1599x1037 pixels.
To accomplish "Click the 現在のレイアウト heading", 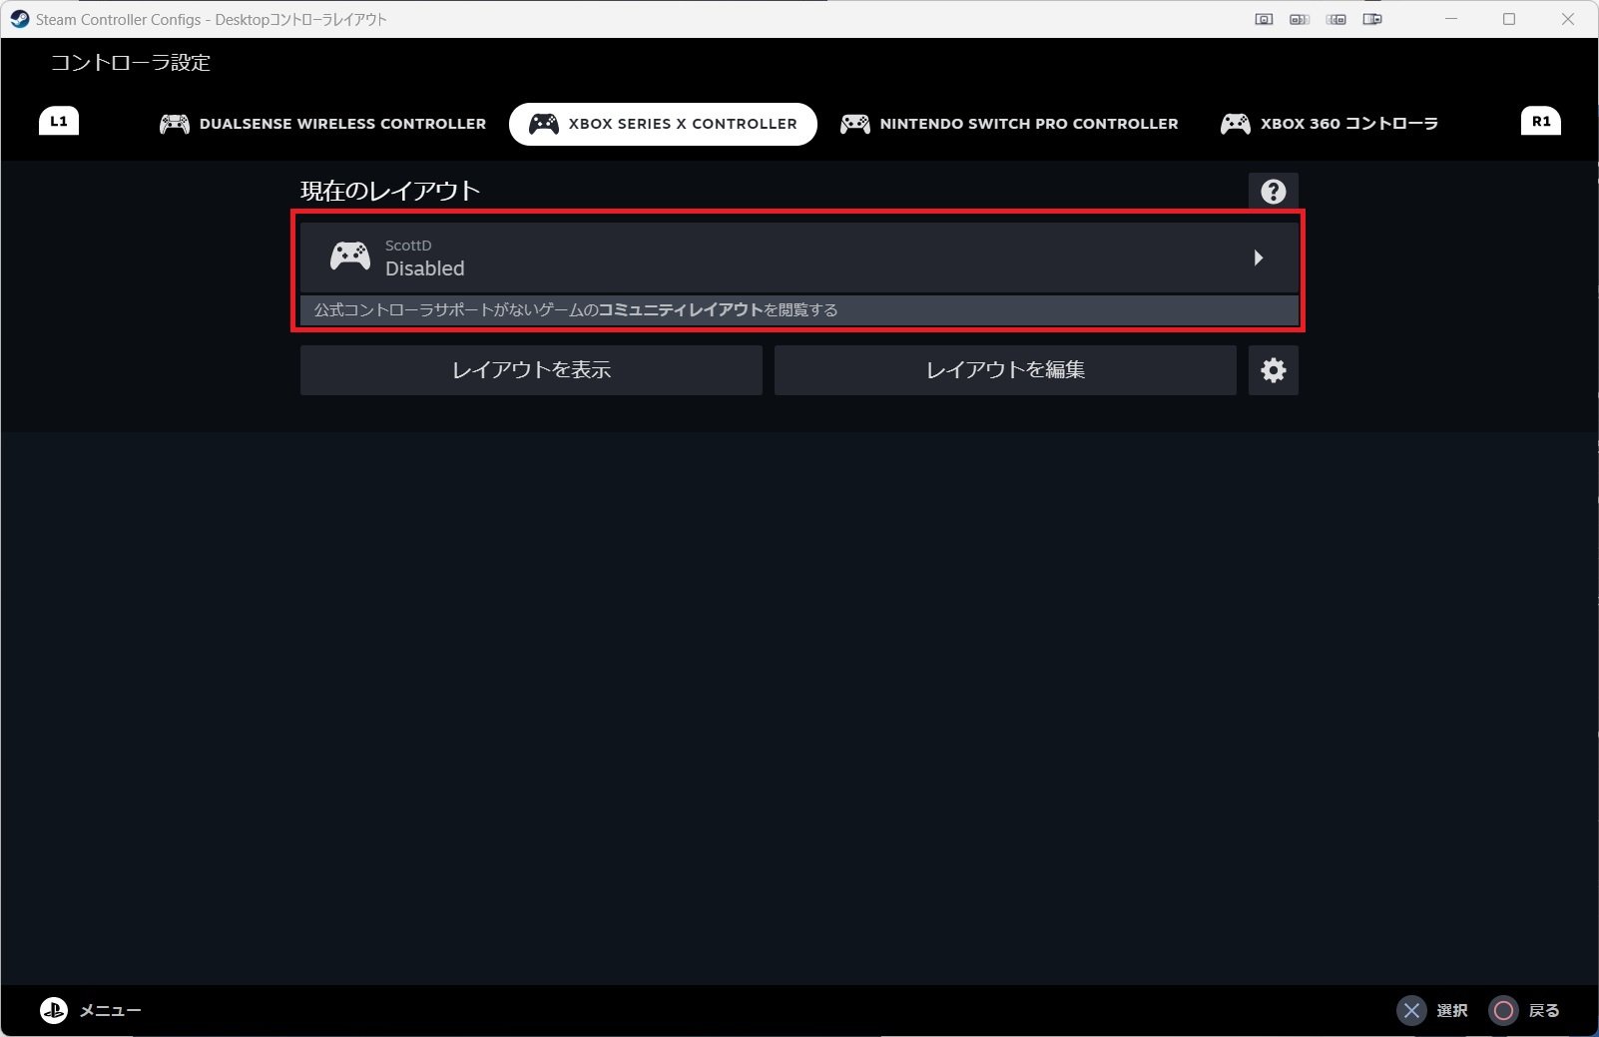I will coord(390,191).
